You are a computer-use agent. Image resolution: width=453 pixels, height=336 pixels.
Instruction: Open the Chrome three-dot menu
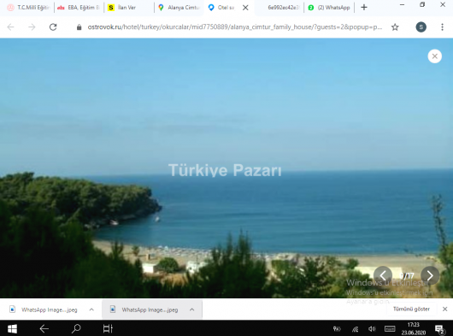pyautogui.click(x=442, y=27)
